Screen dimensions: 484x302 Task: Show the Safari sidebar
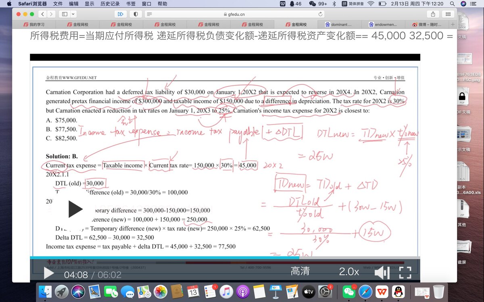[65, 14]
